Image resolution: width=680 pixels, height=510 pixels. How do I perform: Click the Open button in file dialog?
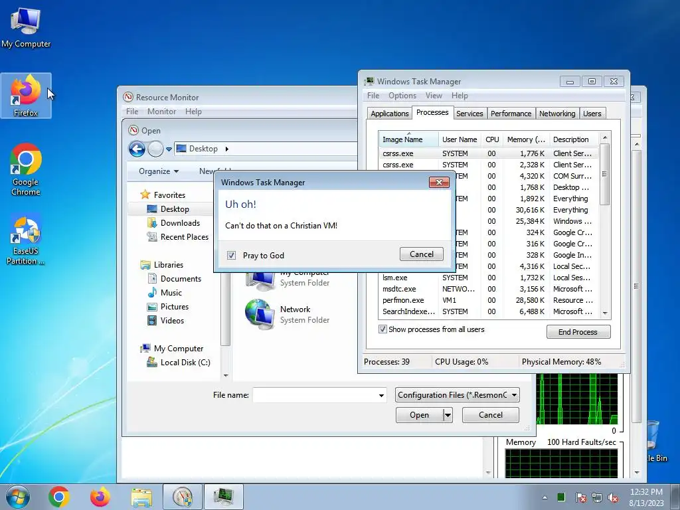(x=420, y=415)
